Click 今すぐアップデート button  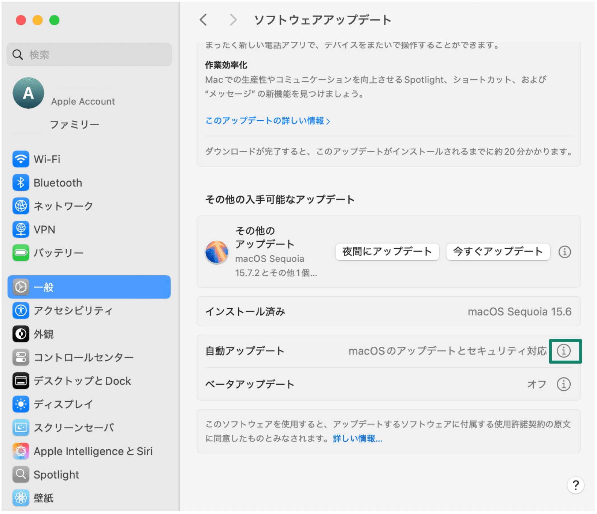coord(498,252)
